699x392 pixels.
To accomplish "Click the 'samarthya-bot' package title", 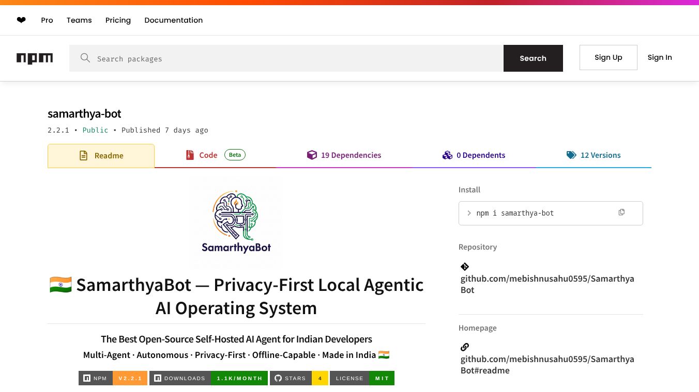I will tap(84, 113).
